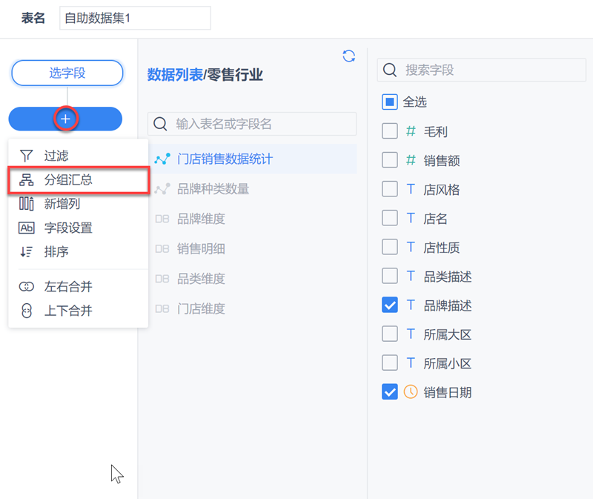
Task: Choose the 过滤 menu entry
Action: coord(56,156)
